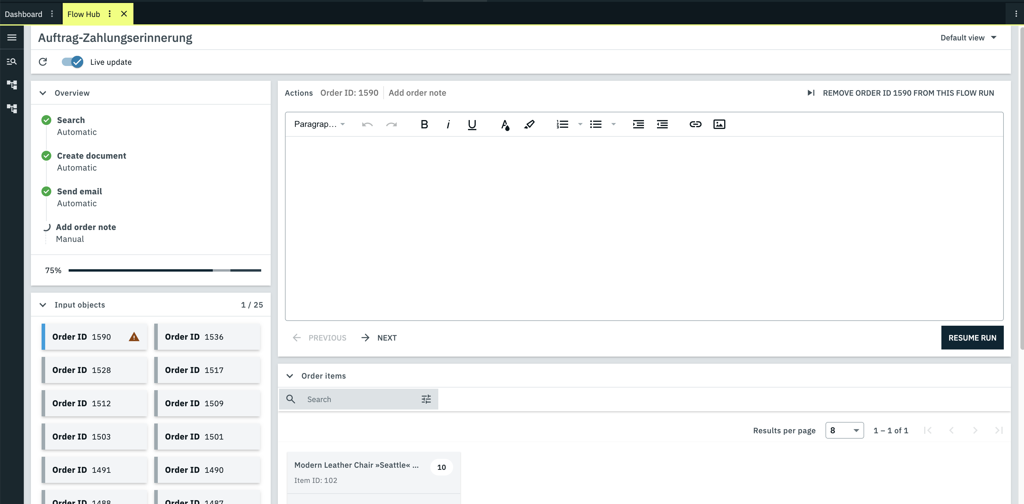
Task: Apply italic formatting in editor
Action: pos(448,125)
